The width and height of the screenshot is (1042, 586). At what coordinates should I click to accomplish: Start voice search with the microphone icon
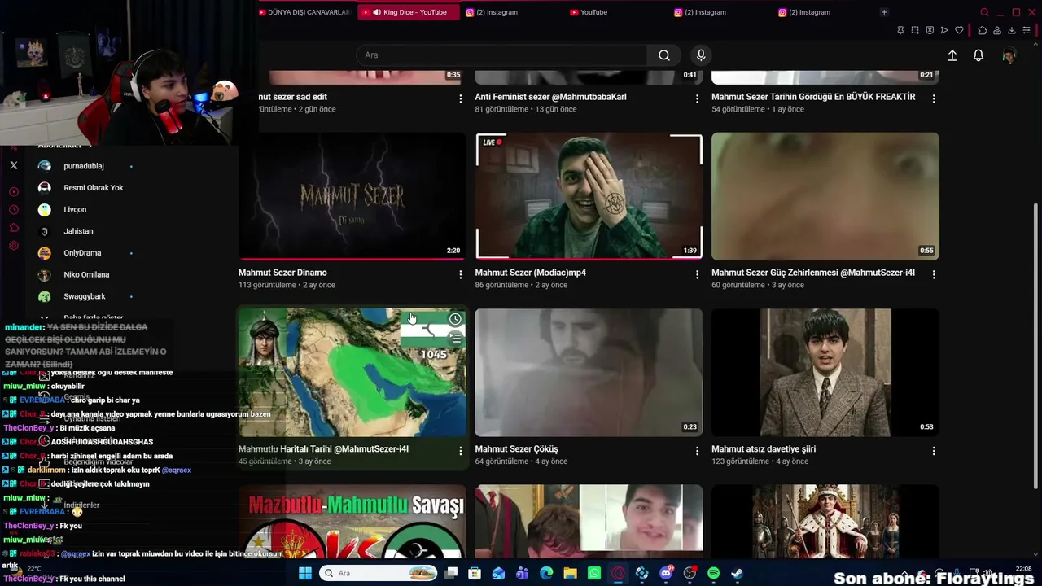pos(701,55)
